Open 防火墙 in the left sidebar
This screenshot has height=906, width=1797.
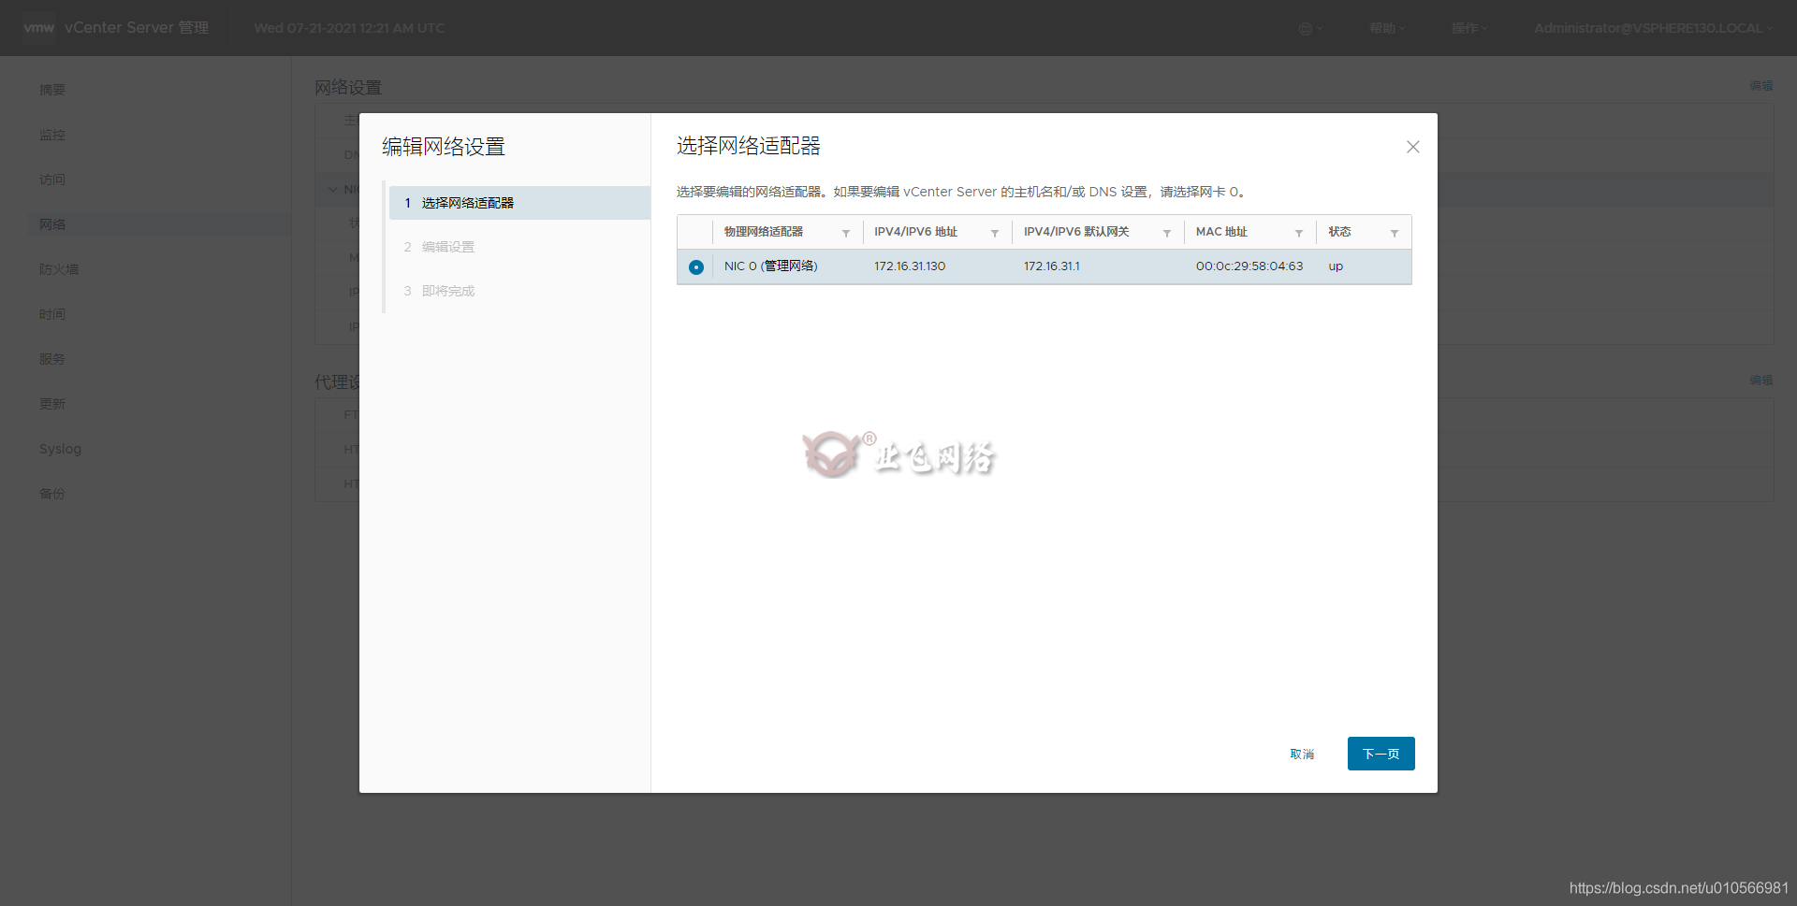(59, 269)
